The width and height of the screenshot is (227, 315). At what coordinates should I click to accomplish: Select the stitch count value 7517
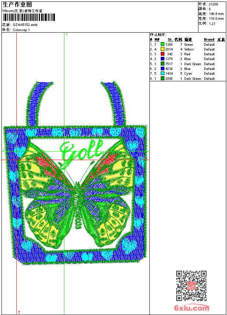tap(169, 64)
